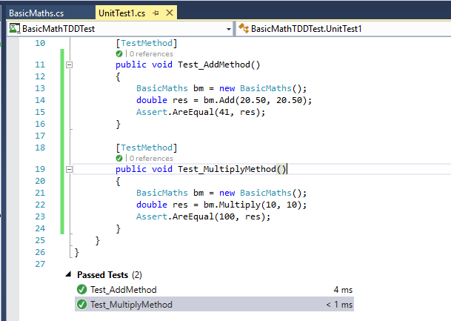The image size is (451, 321).
Task: Collapse the Test_AddMethod code block
Action: point(69,64)
